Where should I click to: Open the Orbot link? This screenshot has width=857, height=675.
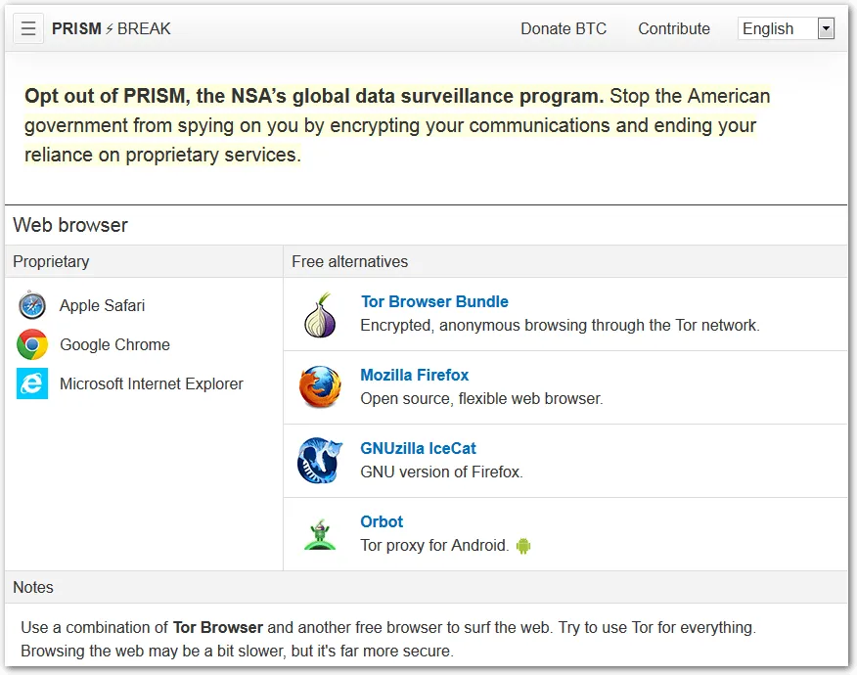pyautogui.click(x=381, y=521)
